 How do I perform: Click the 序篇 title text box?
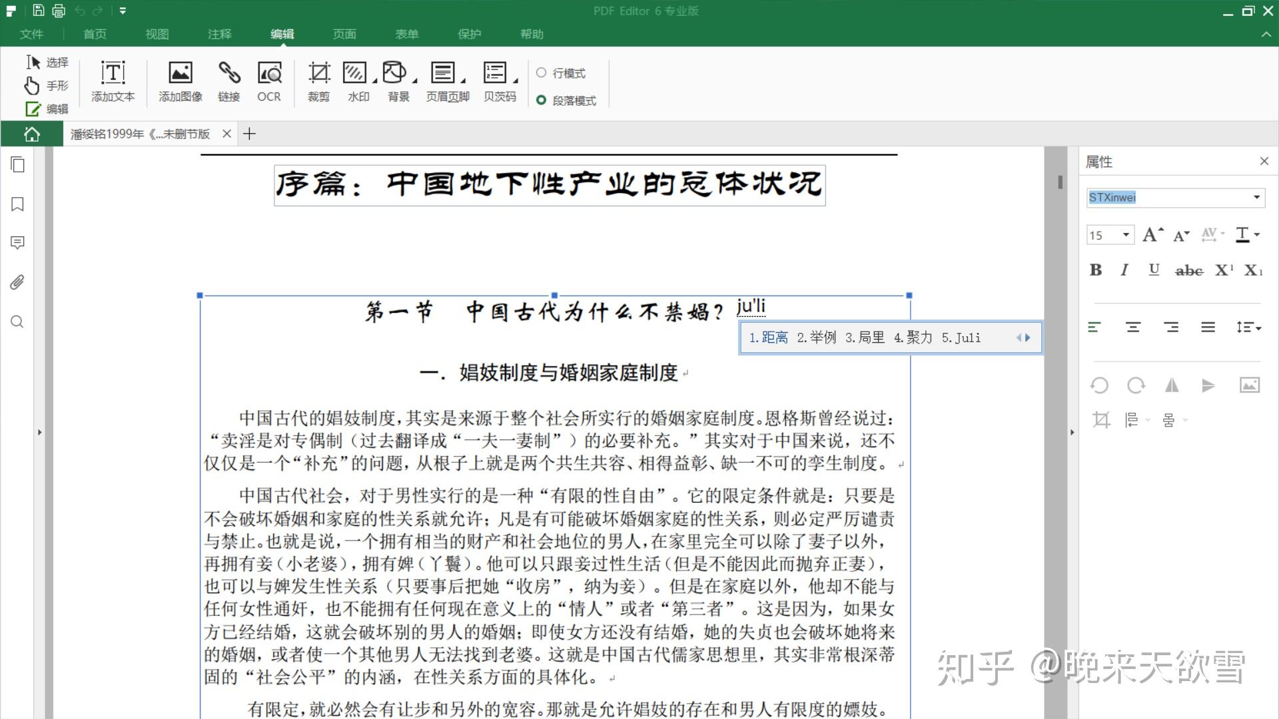[550, 185]
